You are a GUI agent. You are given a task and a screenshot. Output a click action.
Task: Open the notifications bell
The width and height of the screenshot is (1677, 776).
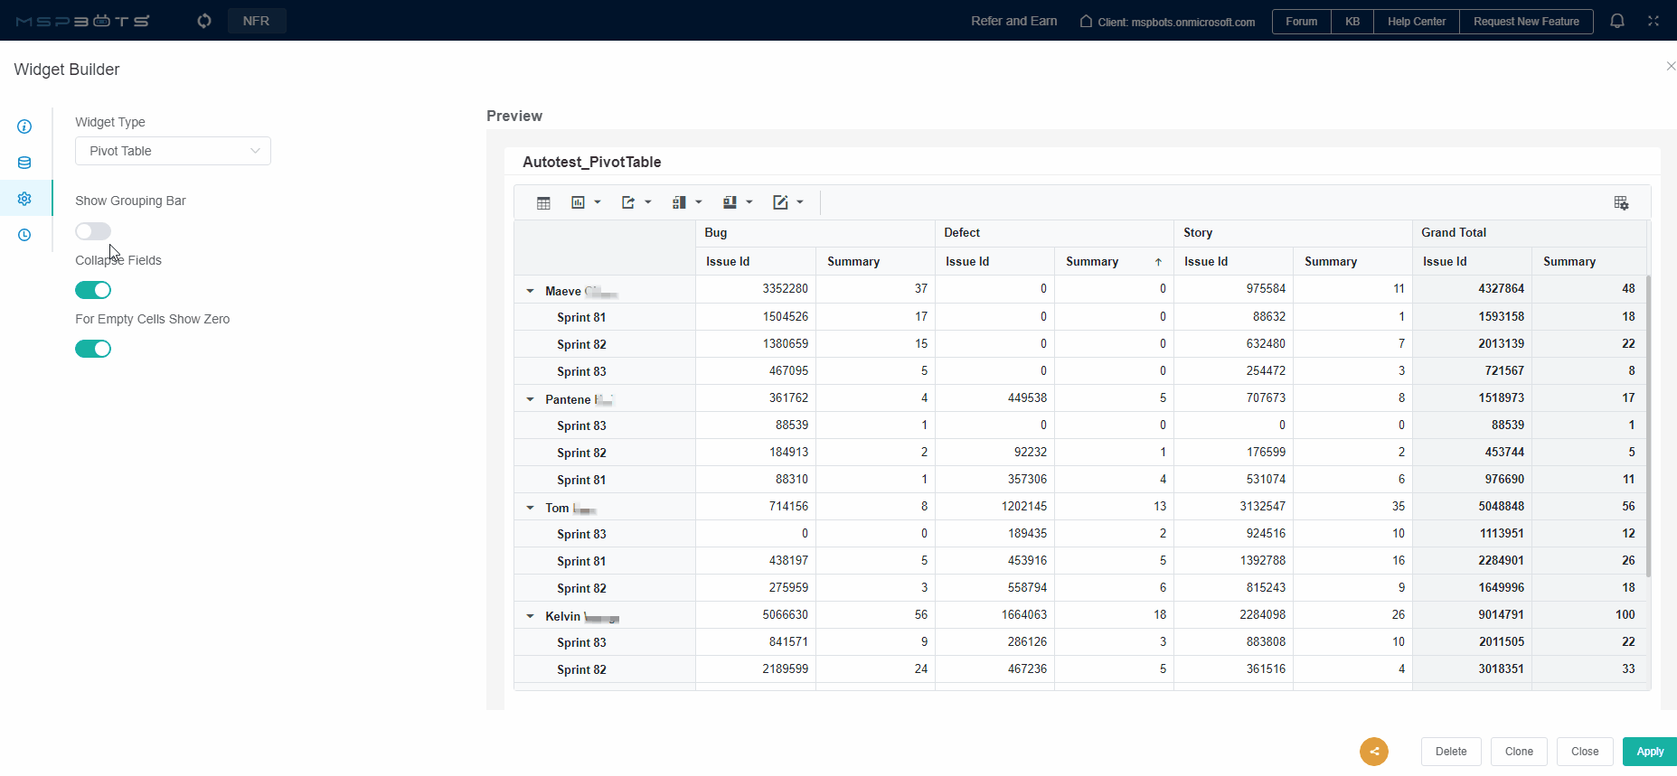pyautogui.click(x=1617, y=21)
